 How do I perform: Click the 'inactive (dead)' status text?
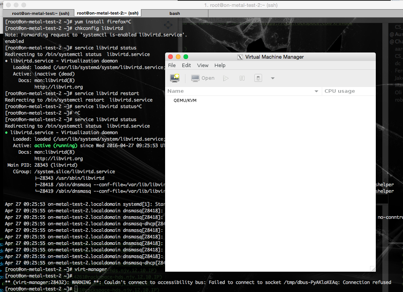[54, 74]
